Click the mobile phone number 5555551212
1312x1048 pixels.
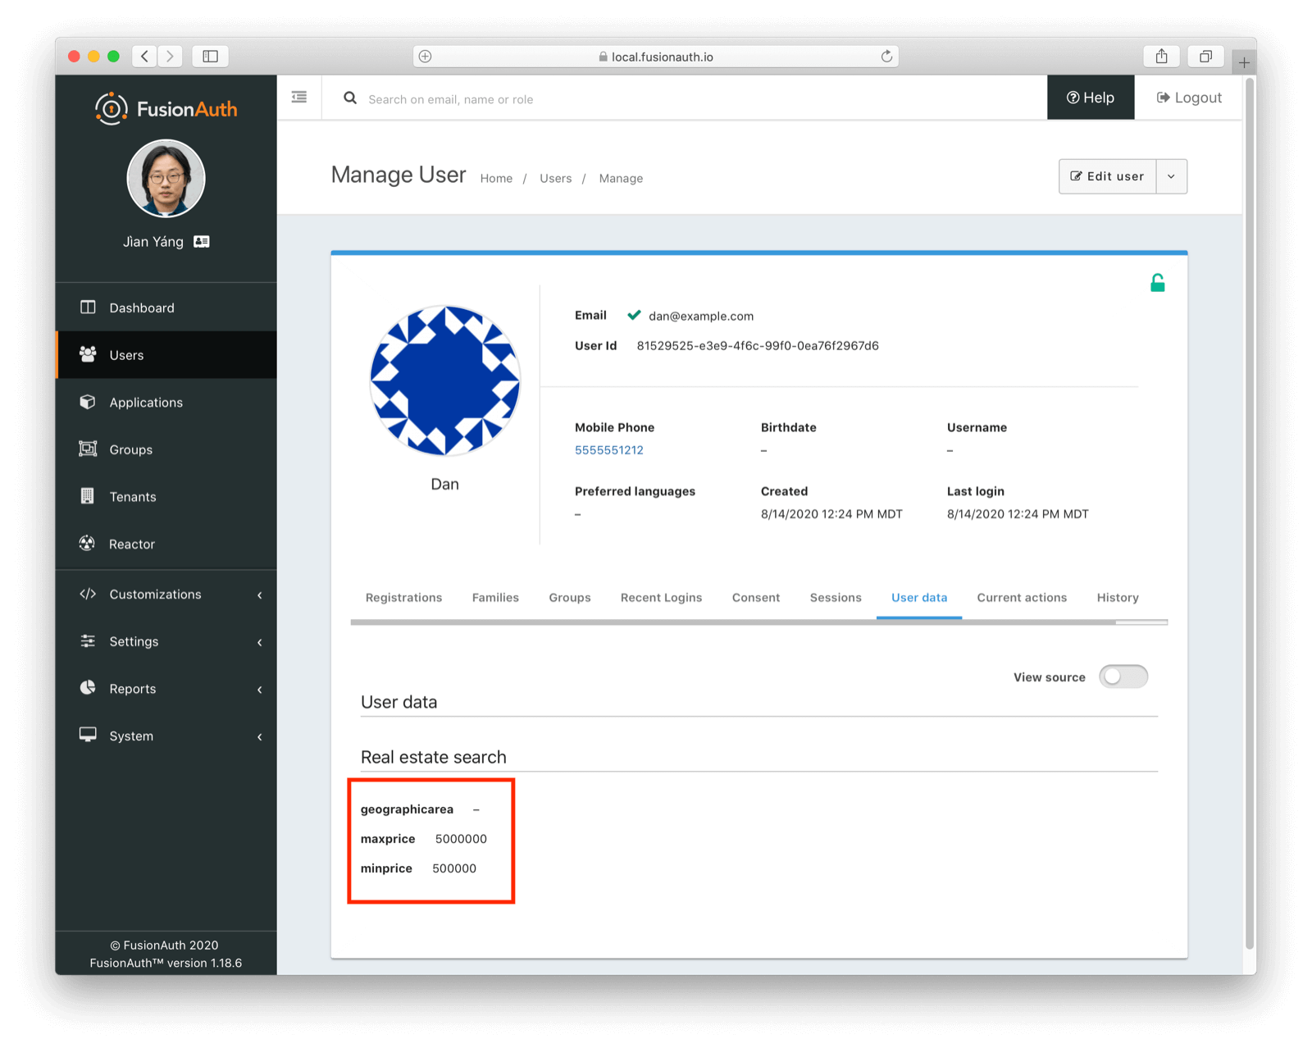[608, 450]
